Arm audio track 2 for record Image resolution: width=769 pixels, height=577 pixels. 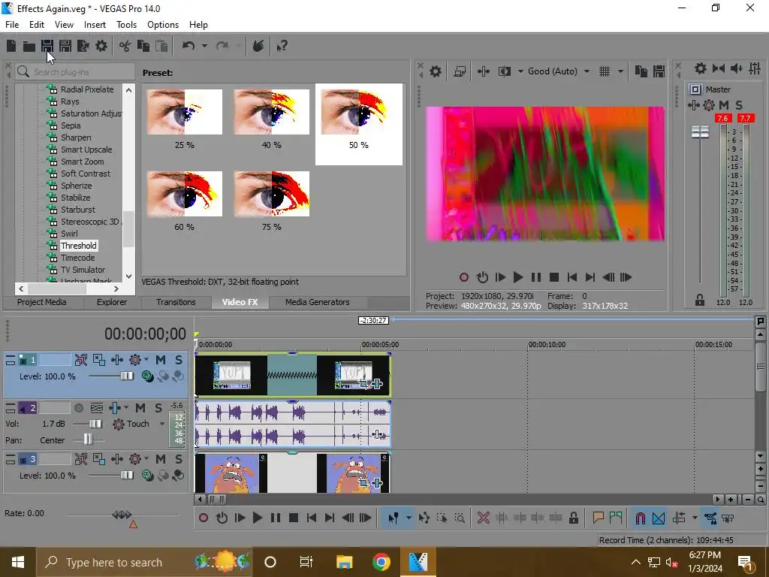coord(78,408)
